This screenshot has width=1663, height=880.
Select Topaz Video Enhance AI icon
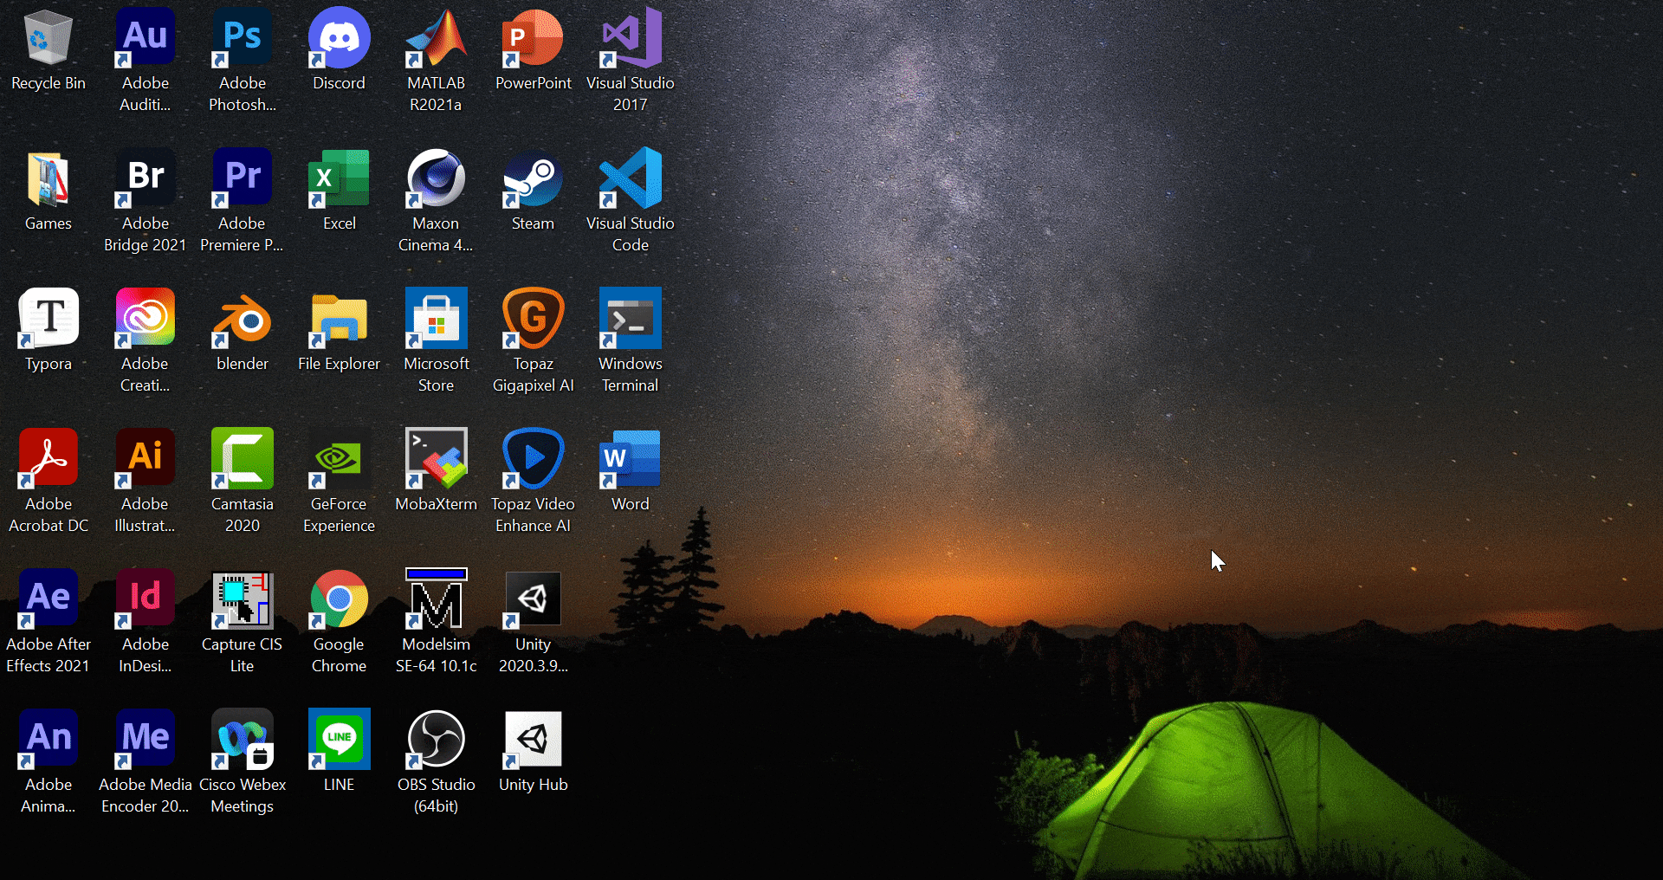[534, 459]
